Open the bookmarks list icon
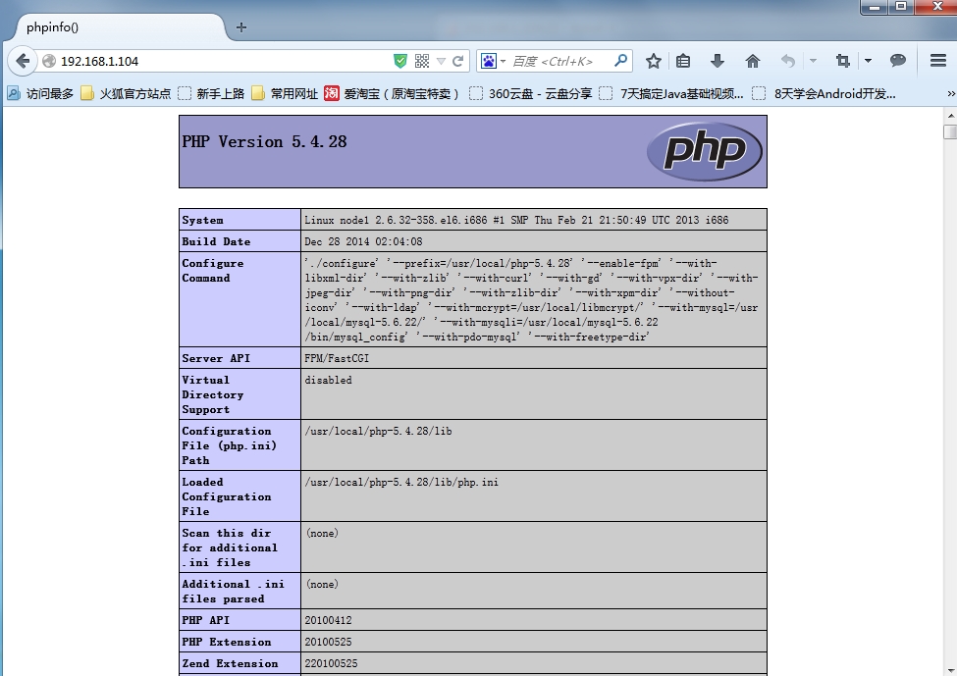Screen dimensions: 957x676 point(683,61)
